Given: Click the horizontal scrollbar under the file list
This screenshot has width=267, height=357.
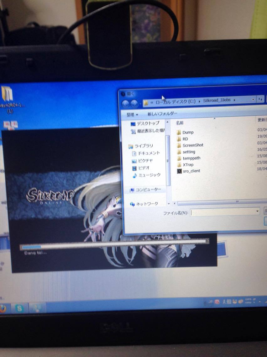Looking at the screenshot, I should tap(222, 202).
